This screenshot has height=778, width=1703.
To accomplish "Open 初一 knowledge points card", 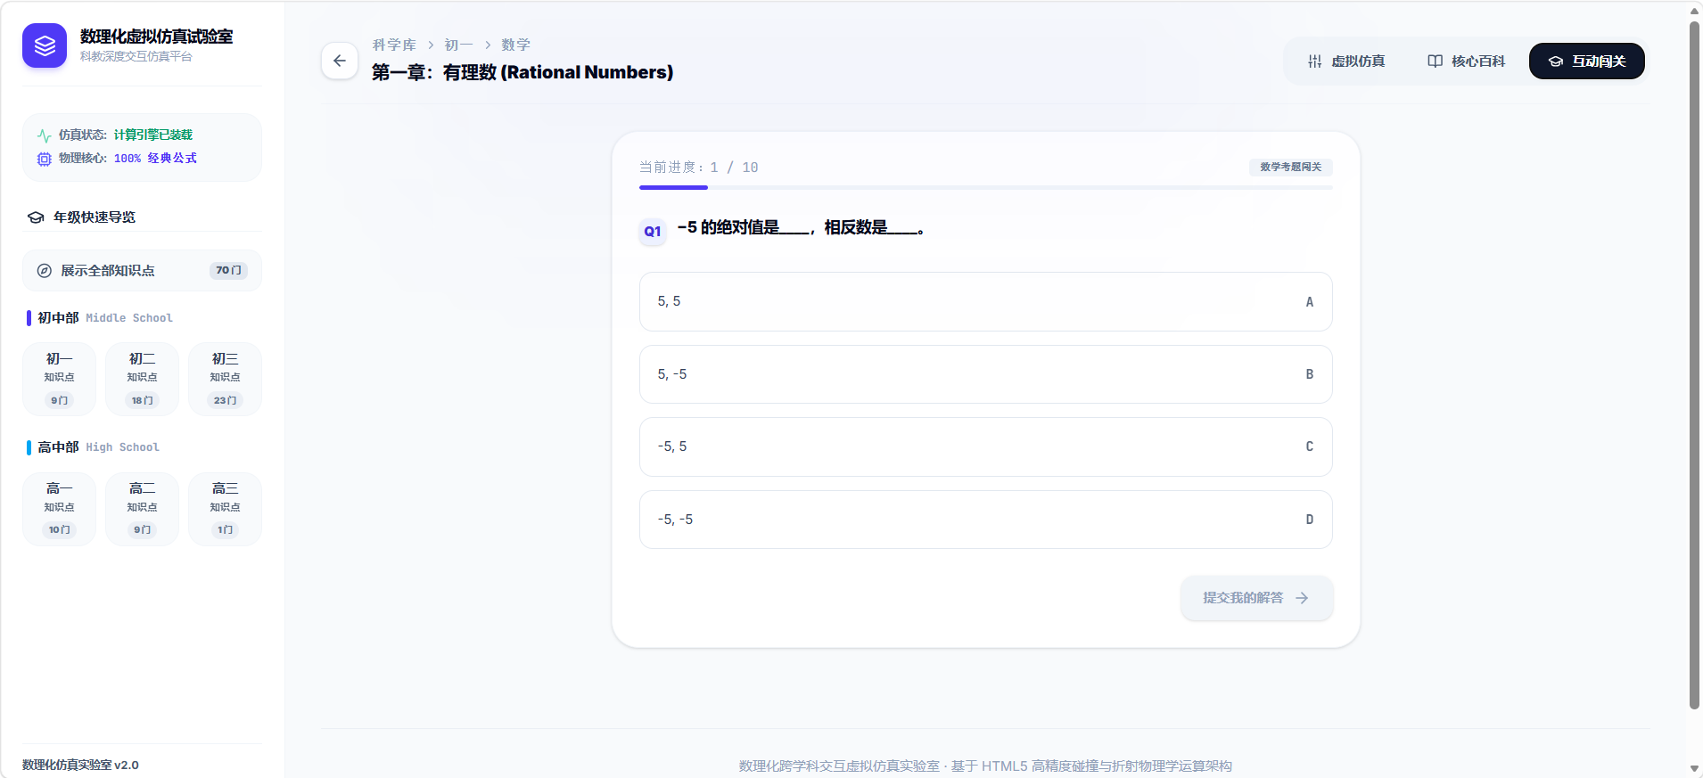I will click(60, 379).
